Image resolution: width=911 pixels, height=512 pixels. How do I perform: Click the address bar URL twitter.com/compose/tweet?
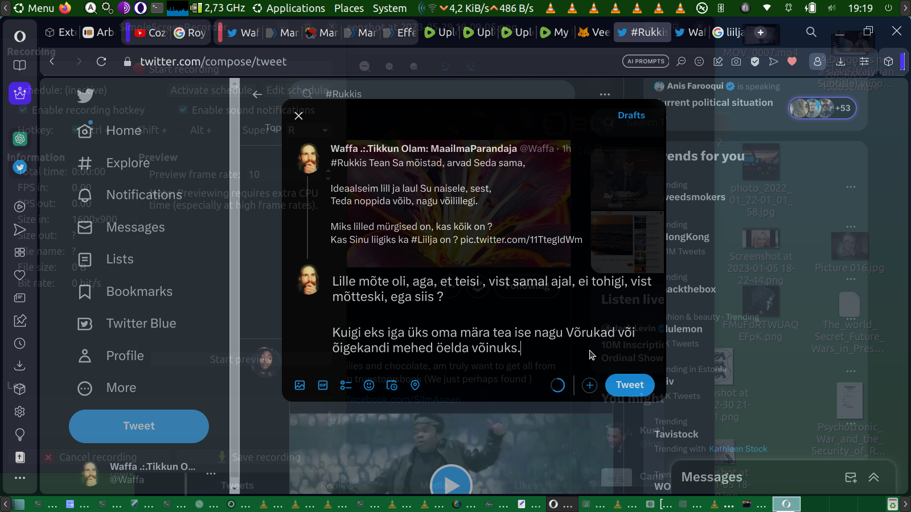tap(213, 61)
